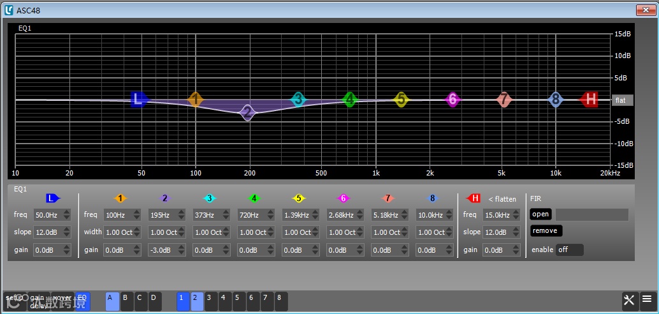Click the < flatten button
Screen dimensions: 659x314
click(x=502, y=198)
